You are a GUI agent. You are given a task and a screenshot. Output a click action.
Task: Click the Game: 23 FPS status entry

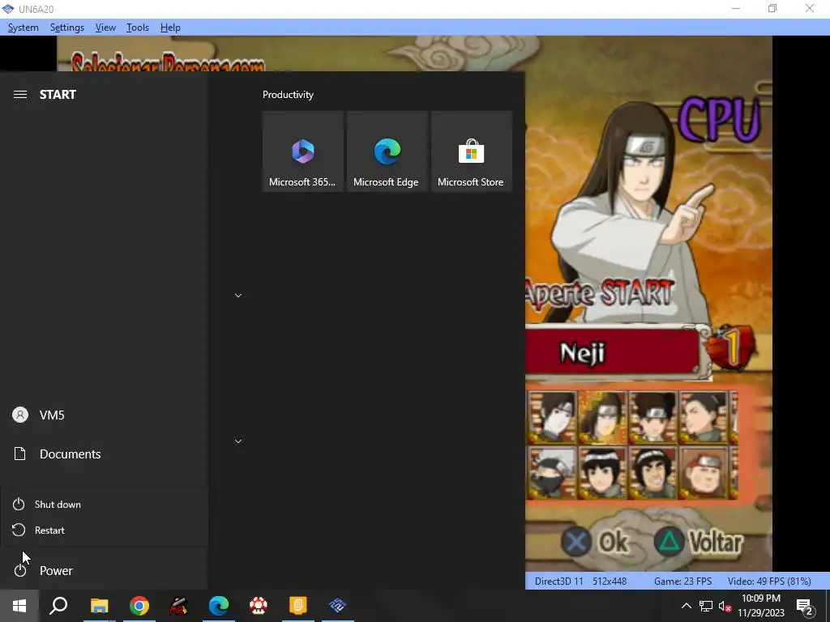point(682,582)
